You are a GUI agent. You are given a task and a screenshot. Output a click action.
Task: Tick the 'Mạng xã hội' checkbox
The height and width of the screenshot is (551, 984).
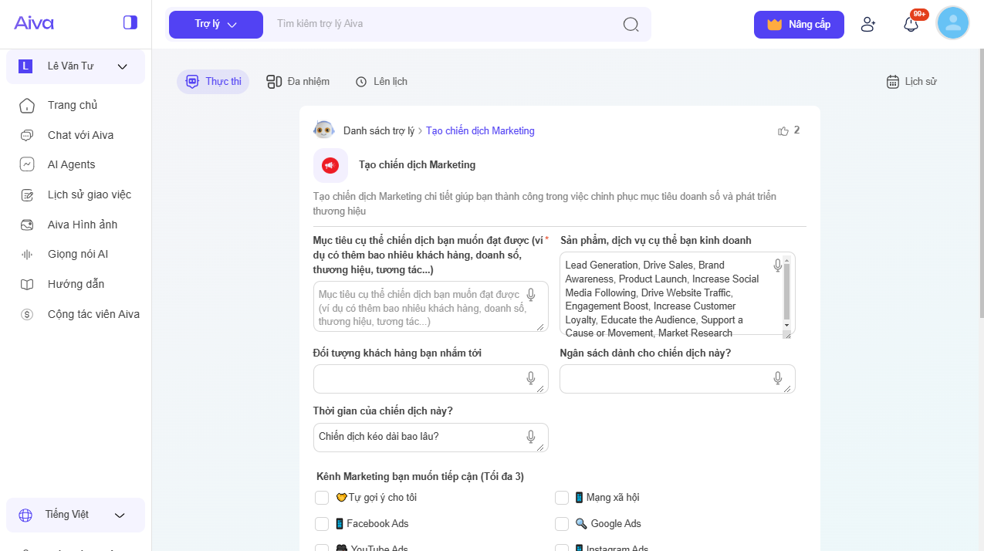click(562, 498)
